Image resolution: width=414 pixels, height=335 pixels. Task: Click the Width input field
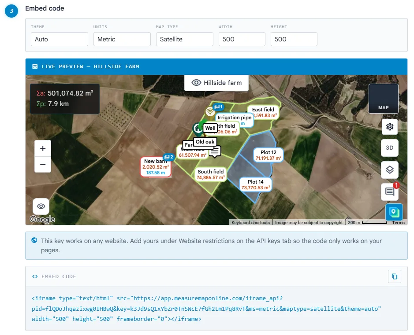tap(242, 39)
